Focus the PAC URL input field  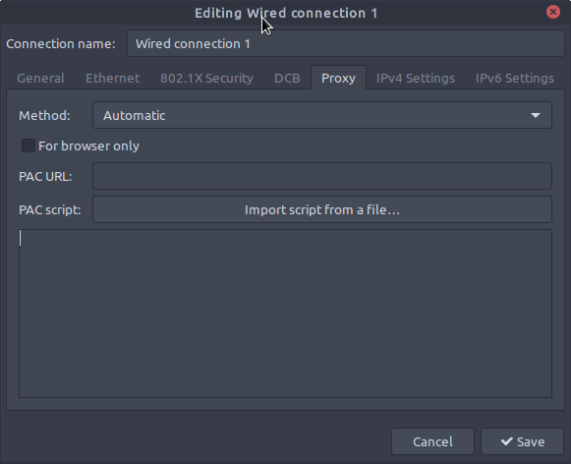tap(322, 176)
